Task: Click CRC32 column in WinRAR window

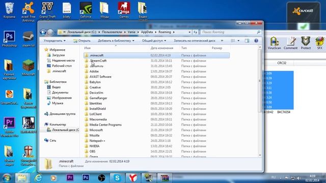Action: coord(282,63)
